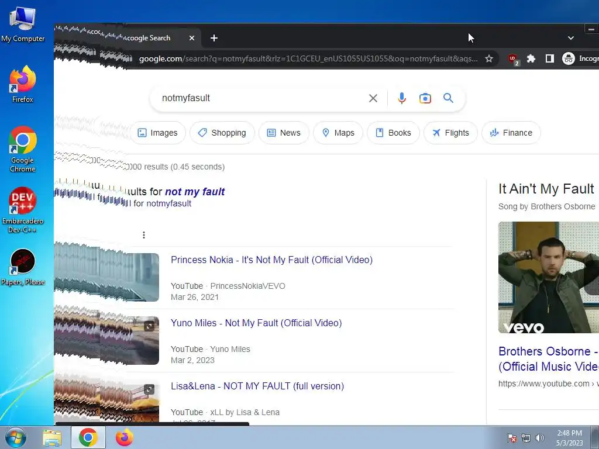Open a new browser tab
Viewport: 599px width, 449px height.
tap(214, 38)
